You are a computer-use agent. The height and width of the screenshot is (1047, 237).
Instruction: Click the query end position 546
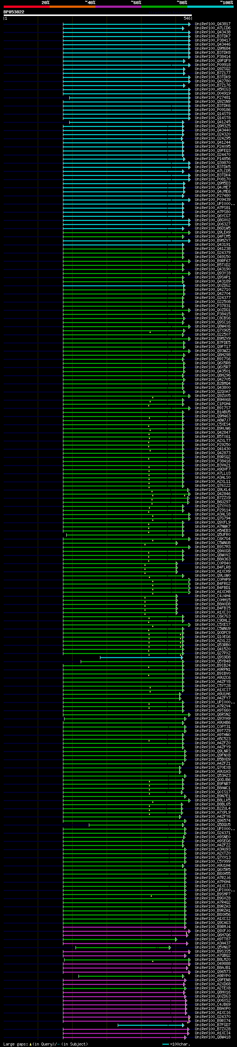(x=187, y=18)
